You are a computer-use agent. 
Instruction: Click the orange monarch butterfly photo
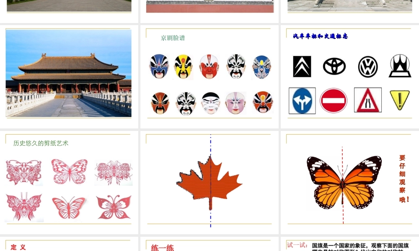[x=344, y=182]
